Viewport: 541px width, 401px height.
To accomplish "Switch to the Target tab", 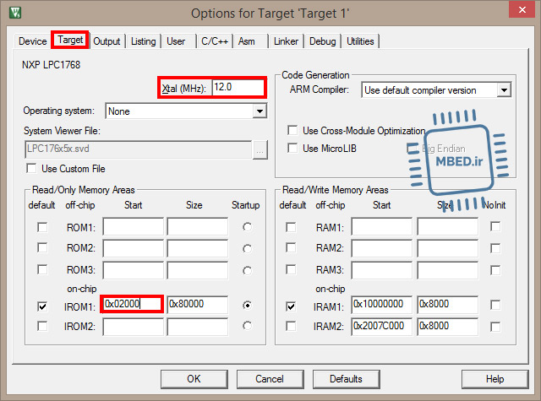I will 70,40.
